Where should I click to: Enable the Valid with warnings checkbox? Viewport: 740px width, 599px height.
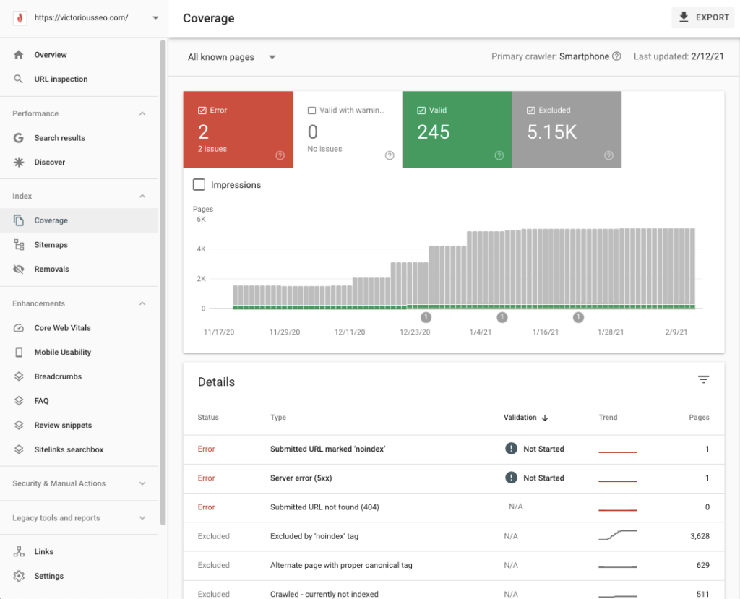tap(312, 111)
